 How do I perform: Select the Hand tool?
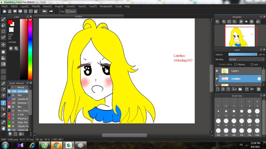point(3,128)
